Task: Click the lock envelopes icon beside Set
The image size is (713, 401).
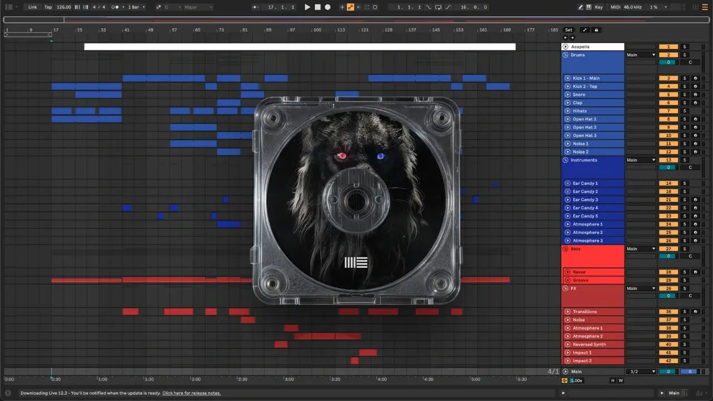Action: pos(596,30)
